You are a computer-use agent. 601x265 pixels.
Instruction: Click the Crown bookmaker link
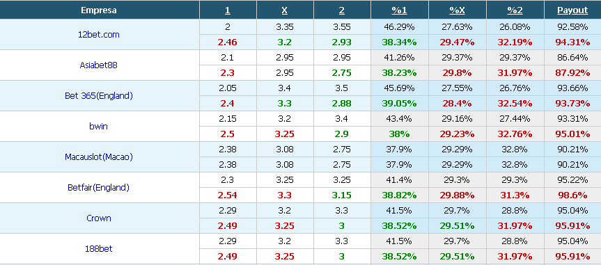click(98, 218)
